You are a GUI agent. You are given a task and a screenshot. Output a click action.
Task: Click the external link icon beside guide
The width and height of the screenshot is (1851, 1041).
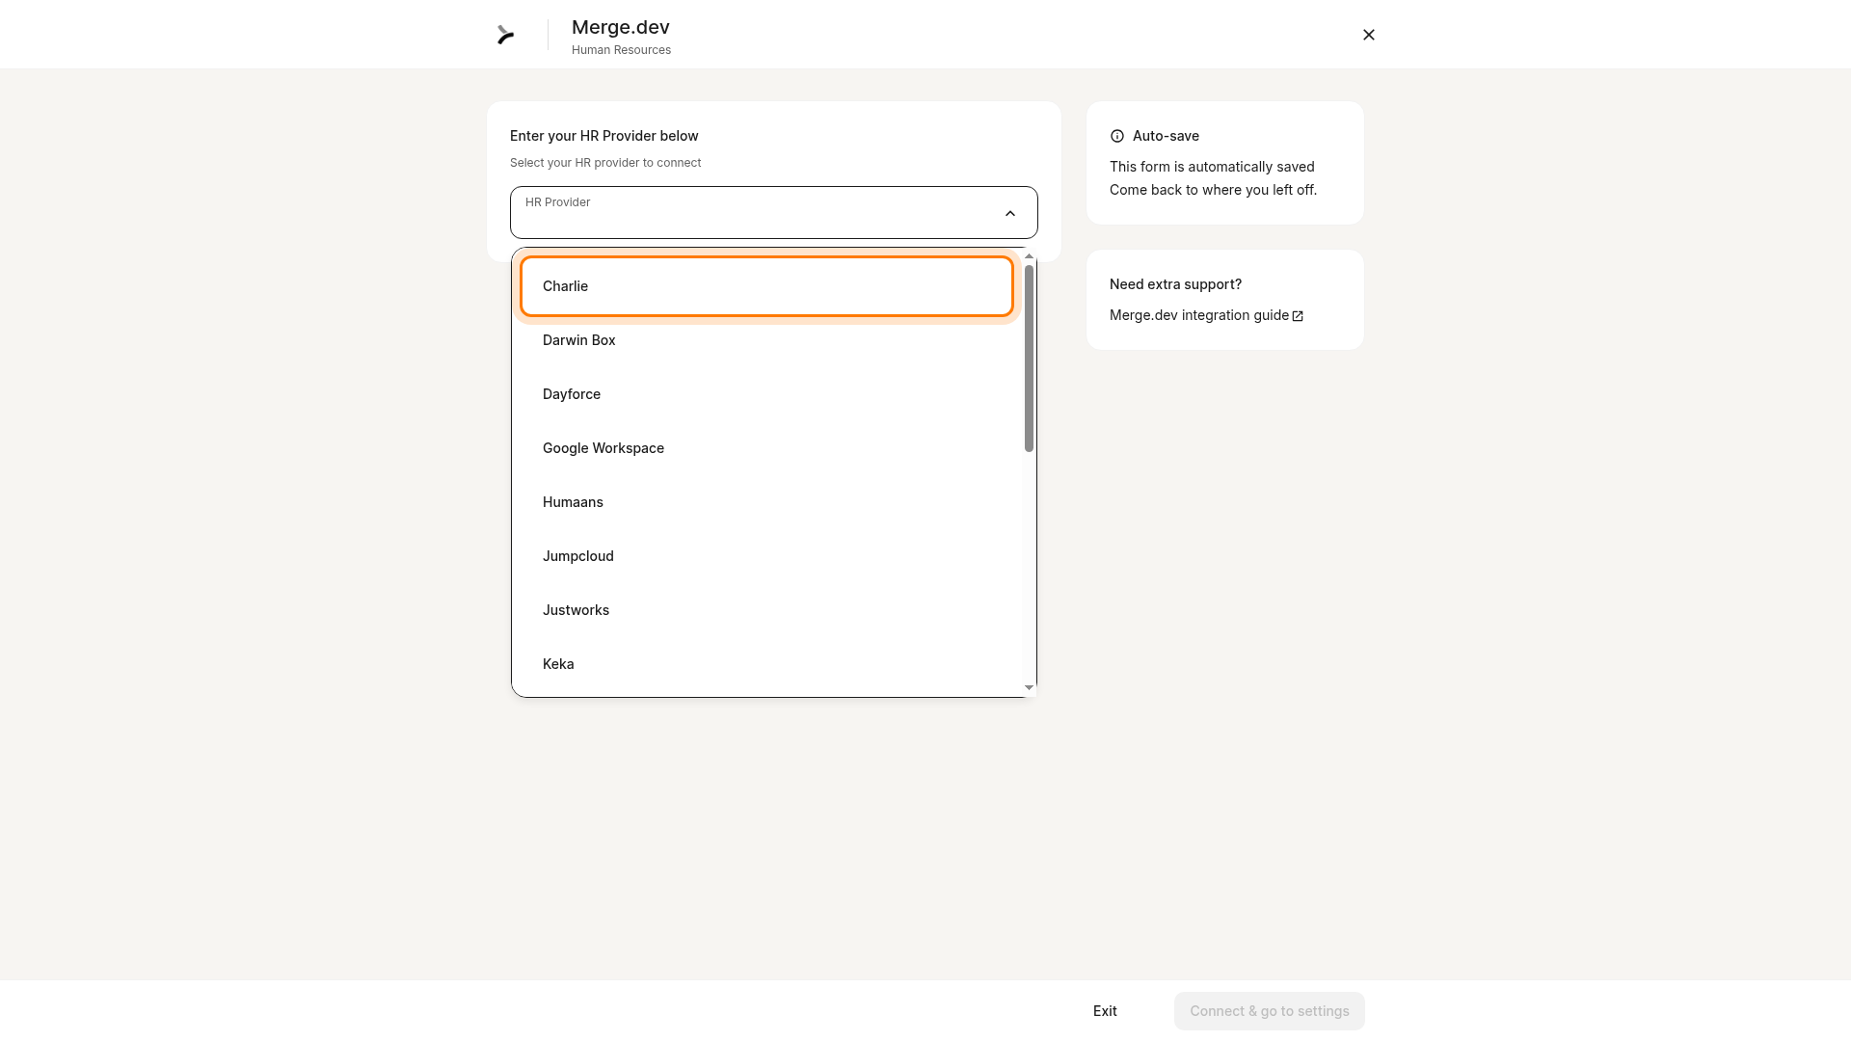click(x=1298, y=316)
